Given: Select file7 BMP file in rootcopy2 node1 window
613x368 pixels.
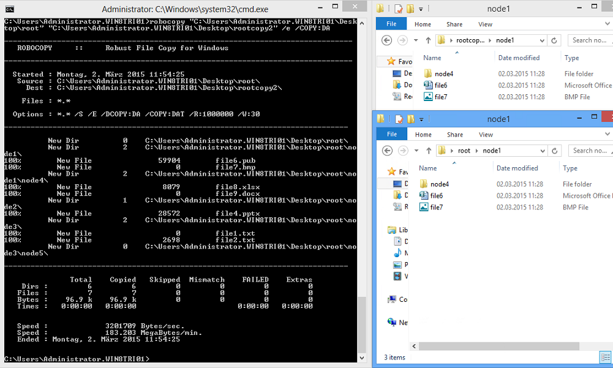Looking at the screenshot, I should [x=440, y=97].
